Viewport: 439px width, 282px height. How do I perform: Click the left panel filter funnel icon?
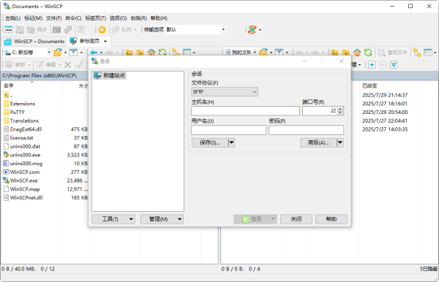pos(73,53)
